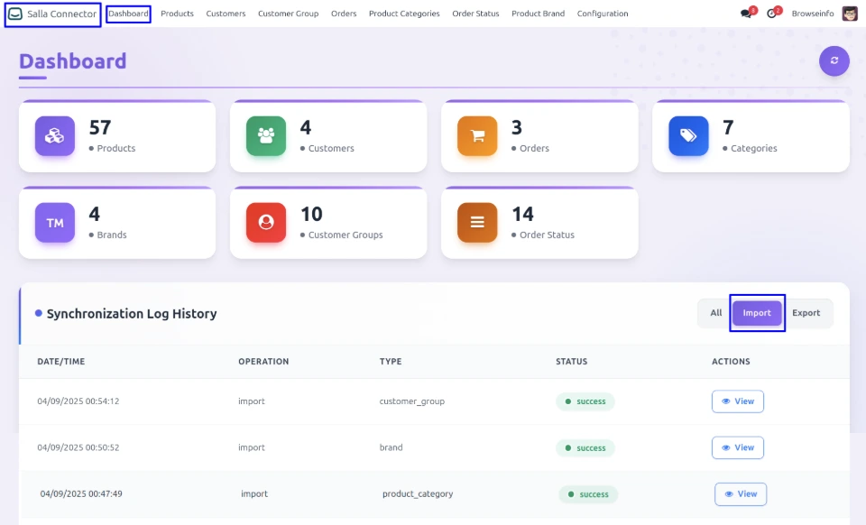
Task: Open the Browseinfo user menu
Action: coord(812,14)
